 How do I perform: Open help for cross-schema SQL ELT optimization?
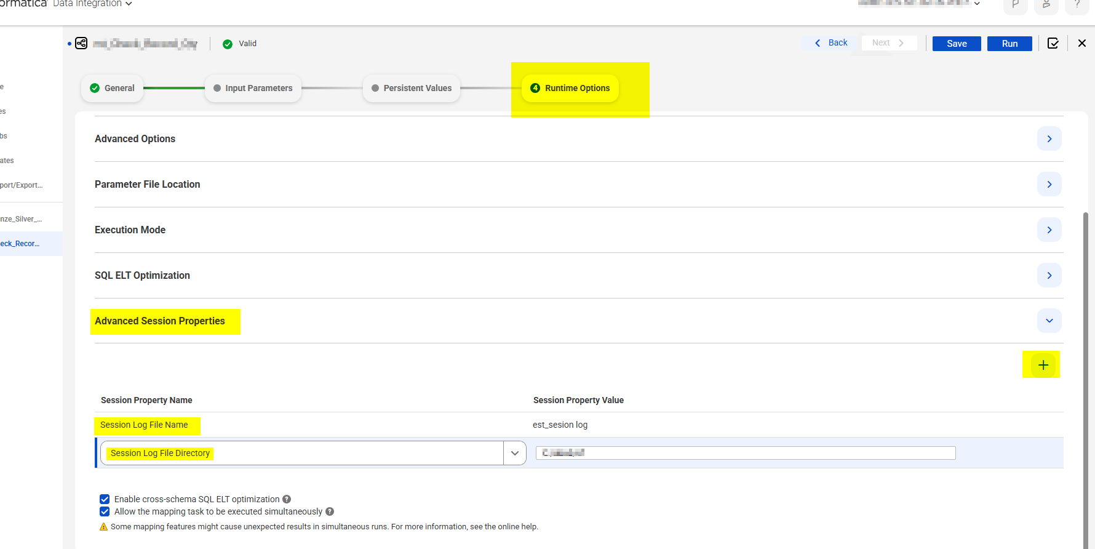point(287,499)
